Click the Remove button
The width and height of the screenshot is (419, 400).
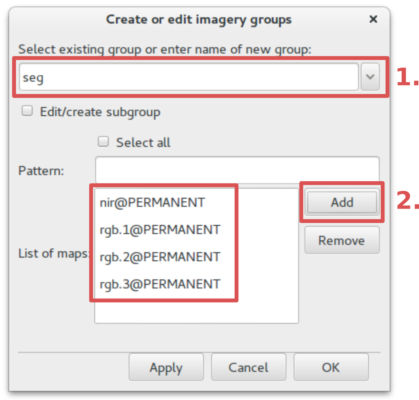[x=342, y=240]
